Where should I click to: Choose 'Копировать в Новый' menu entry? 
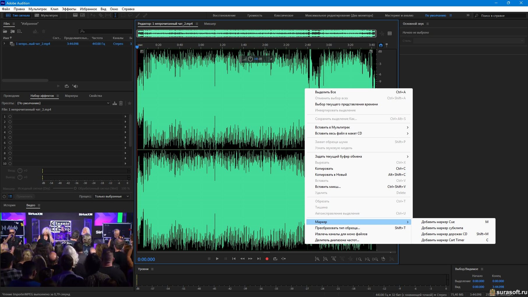(359, 175)
